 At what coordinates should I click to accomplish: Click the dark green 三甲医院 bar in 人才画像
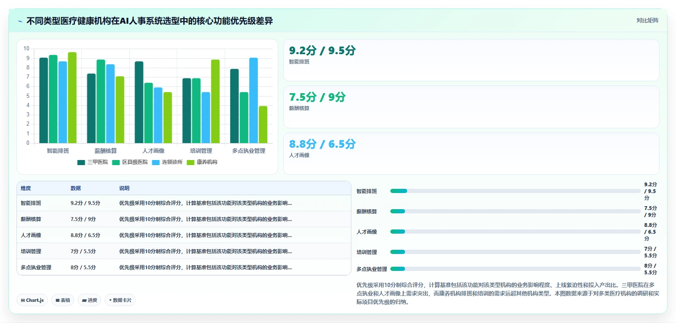coord(139,102)
